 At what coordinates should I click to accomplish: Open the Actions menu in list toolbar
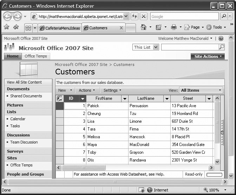(87, 90)
